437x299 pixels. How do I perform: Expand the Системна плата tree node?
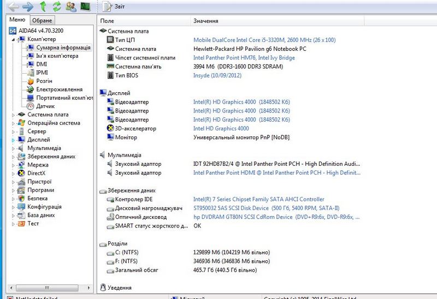(14, 115)
